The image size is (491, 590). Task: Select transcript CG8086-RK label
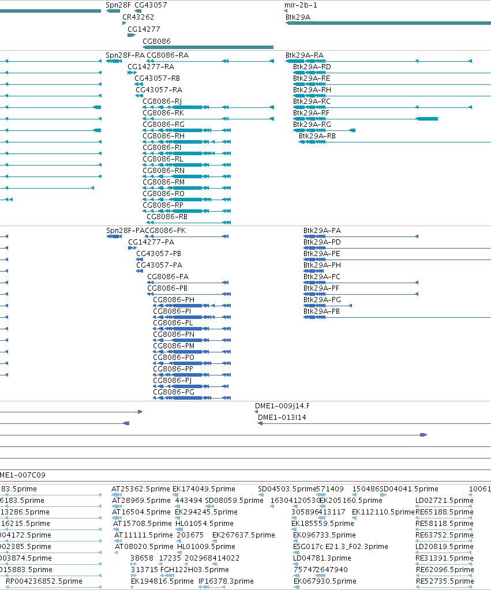pyautogui.click(x=163, y=113)
